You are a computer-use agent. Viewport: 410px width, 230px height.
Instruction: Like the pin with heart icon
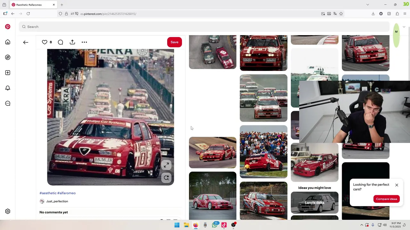(45, 42)
